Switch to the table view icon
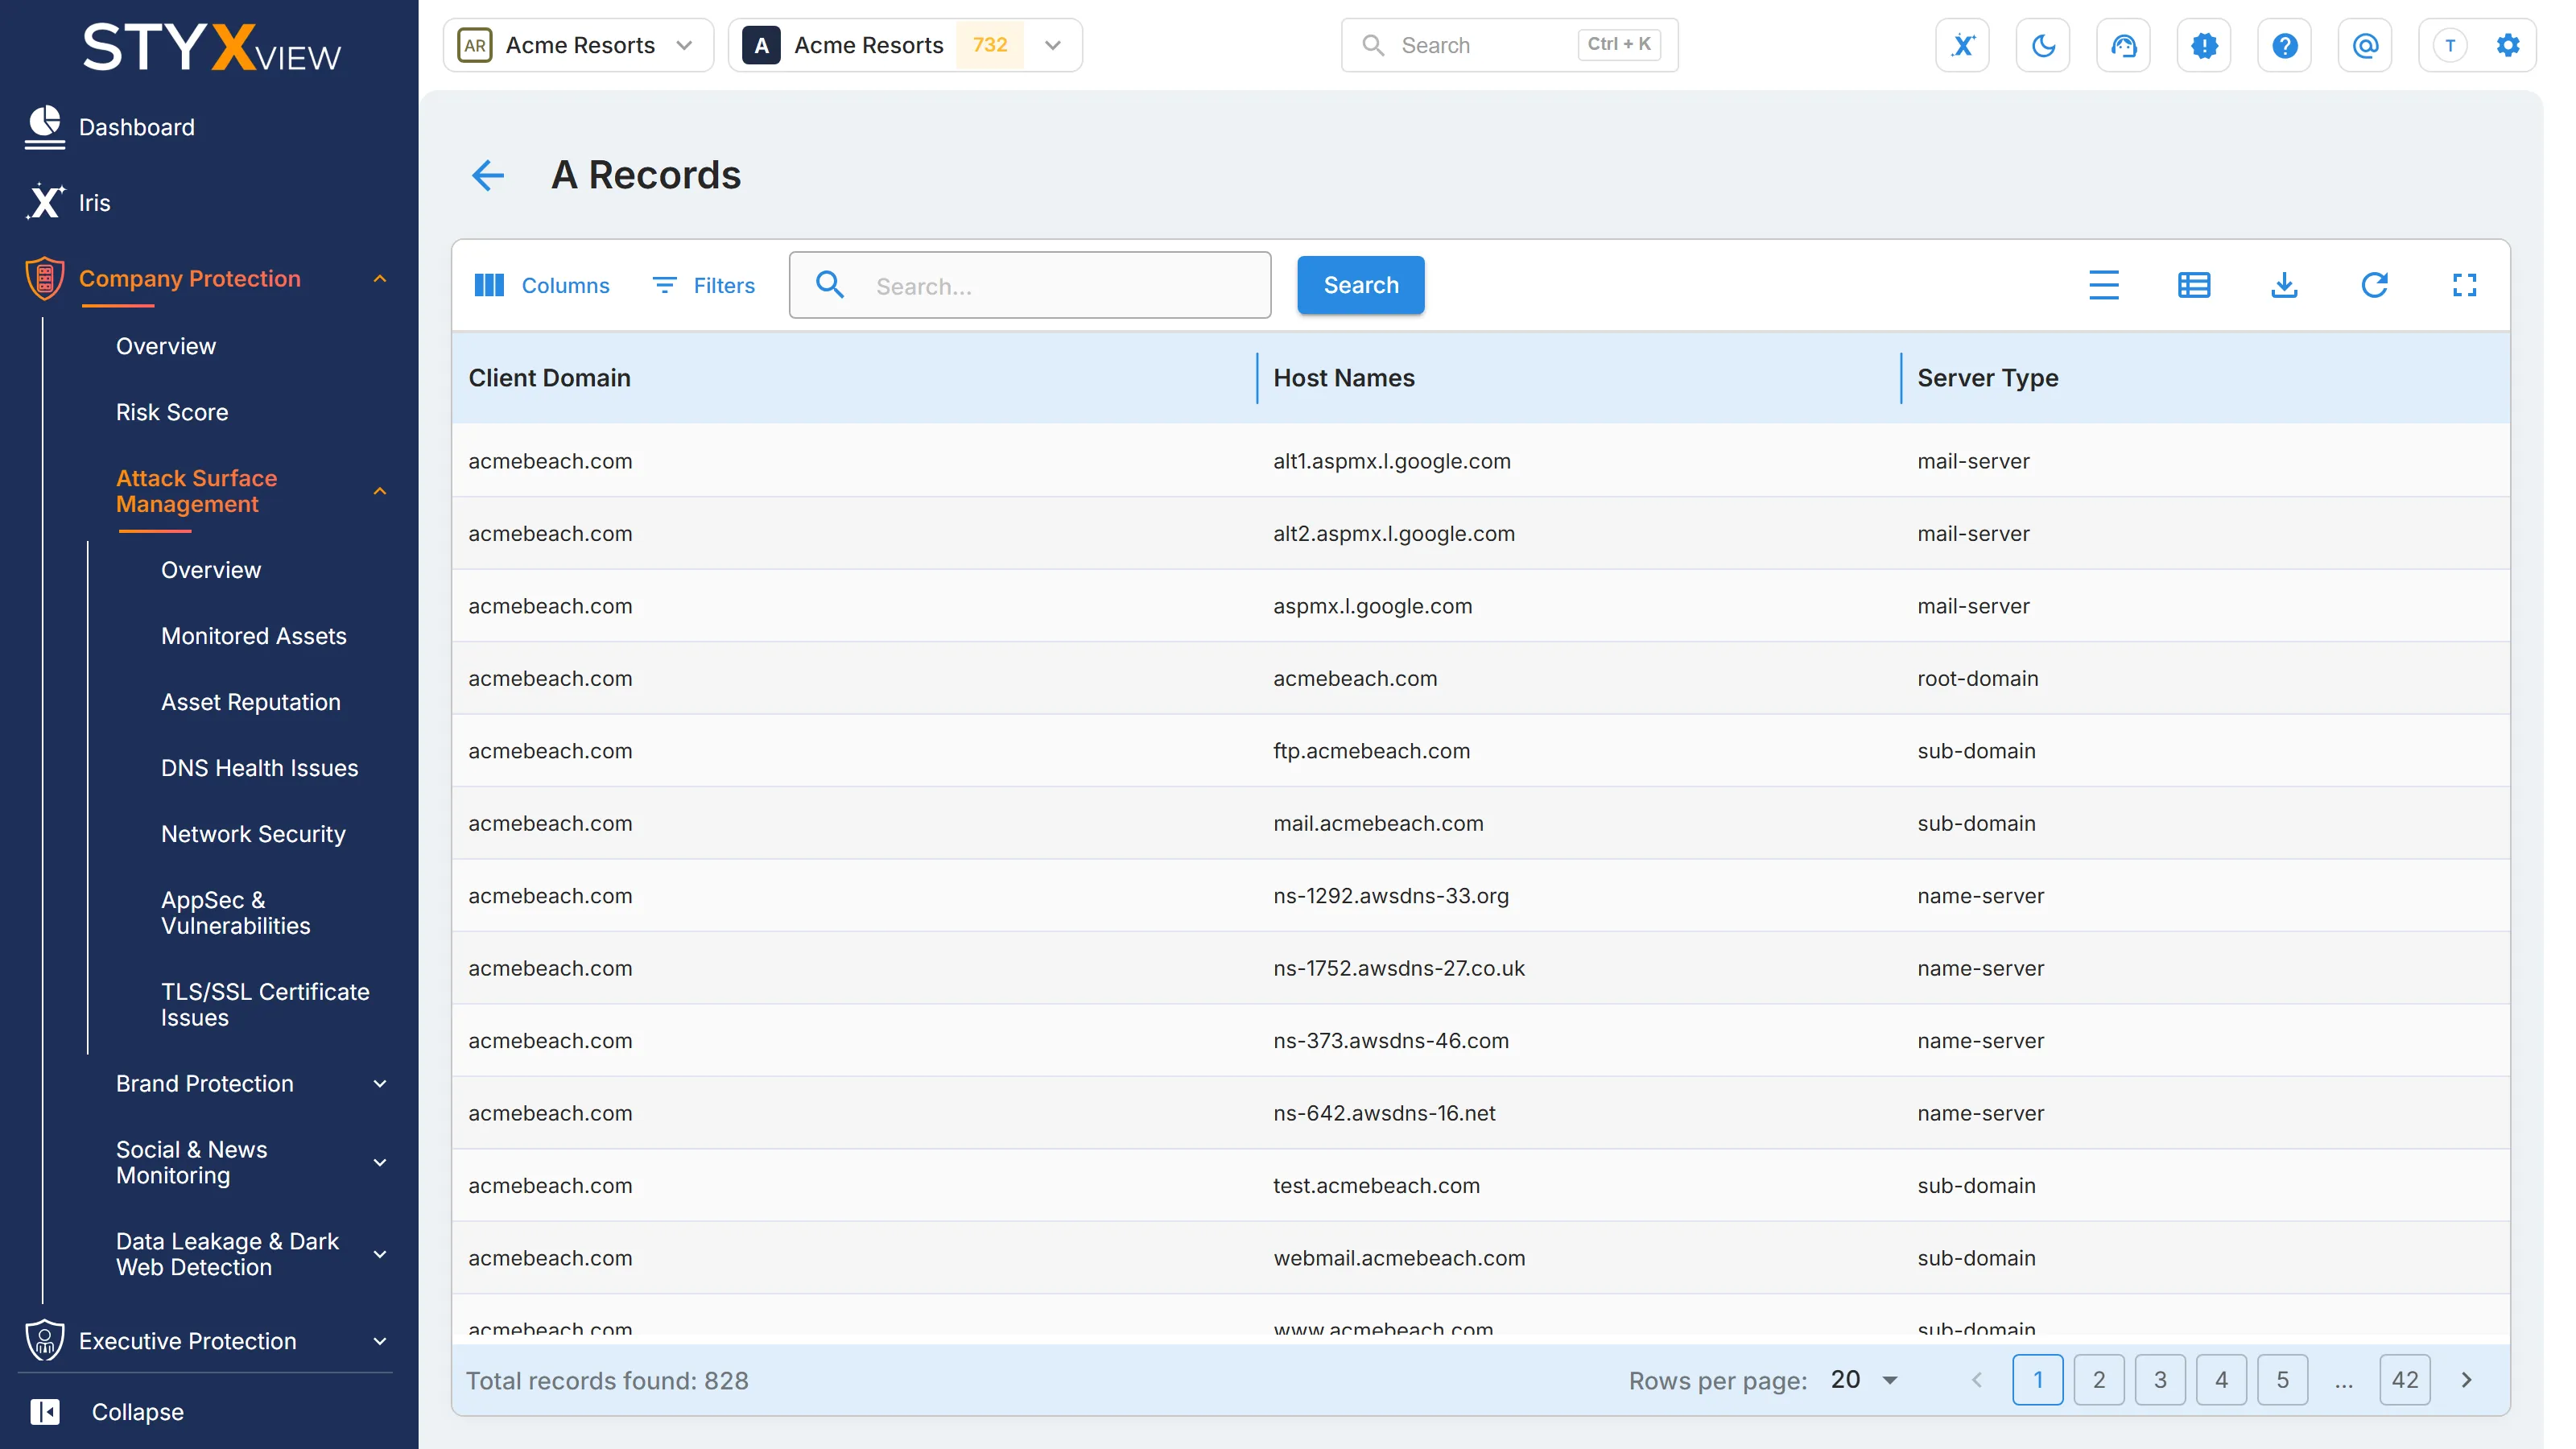This screenshot has height=1449, width=2576. point(2194,285)
